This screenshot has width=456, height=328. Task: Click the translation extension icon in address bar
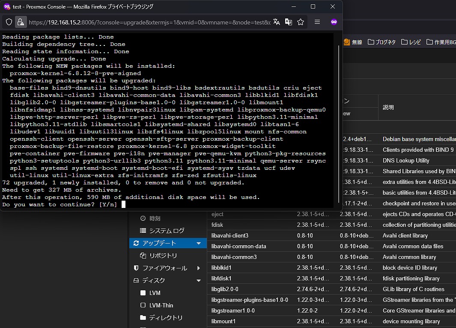(x=289, y=22)
